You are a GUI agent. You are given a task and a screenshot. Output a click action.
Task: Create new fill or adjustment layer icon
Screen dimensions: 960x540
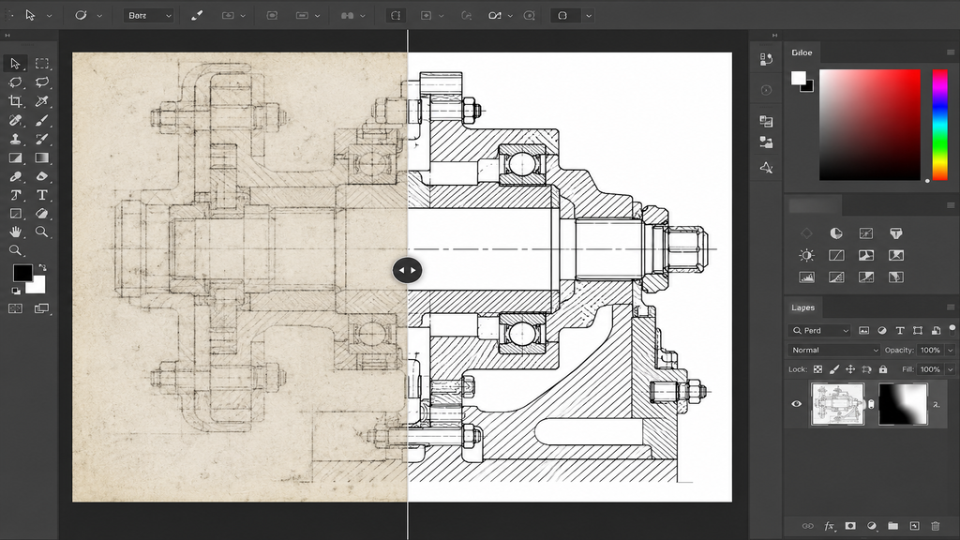(872, 526)
